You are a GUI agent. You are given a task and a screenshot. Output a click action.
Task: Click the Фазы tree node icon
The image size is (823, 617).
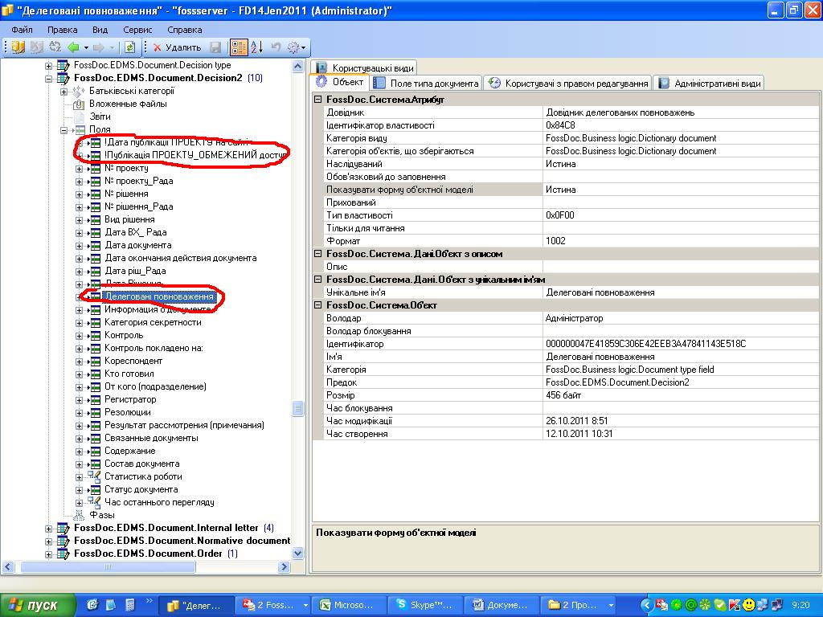point(80,515)
